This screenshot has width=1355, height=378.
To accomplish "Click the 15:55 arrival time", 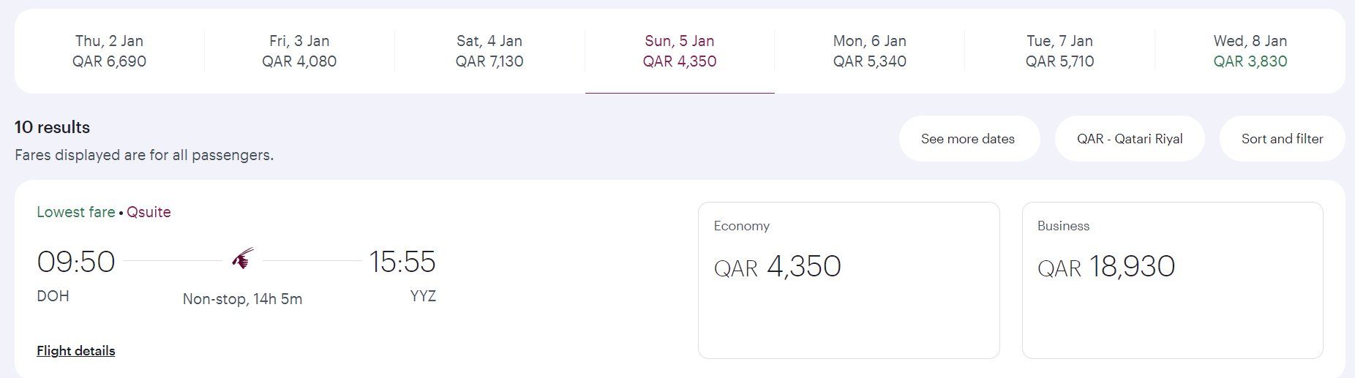I will 402,262.
